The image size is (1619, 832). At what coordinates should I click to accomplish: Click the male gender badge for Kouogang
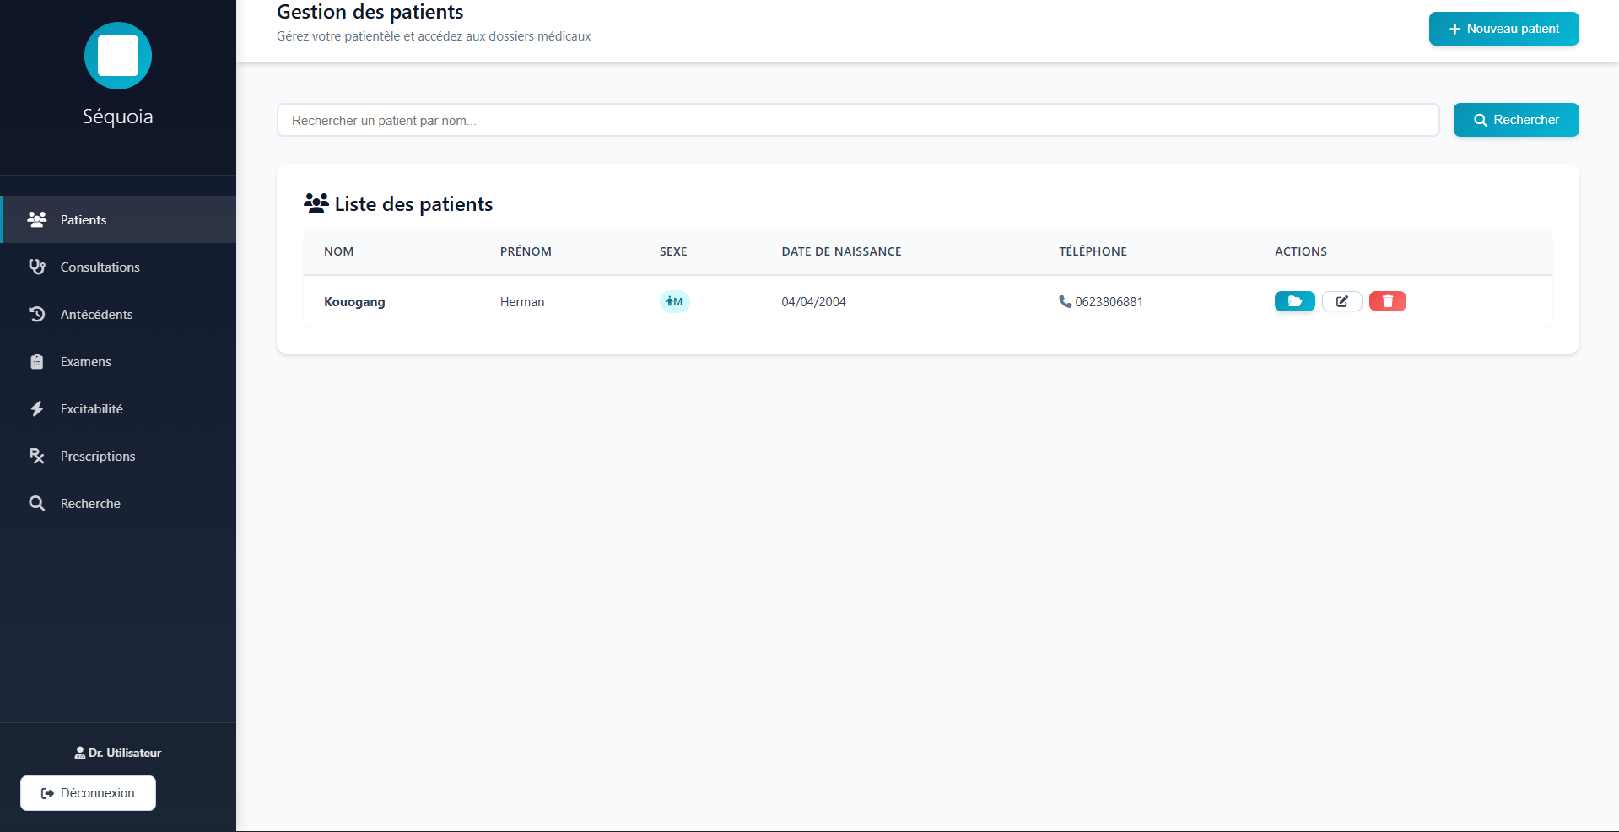pyautogui.click(x=674, y=301)
